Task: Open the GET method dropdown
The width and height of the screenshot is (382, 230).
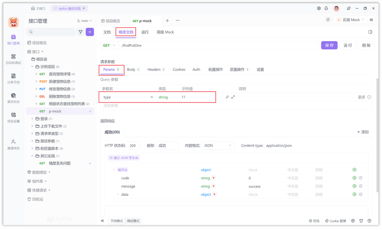Action: [110, 45]
